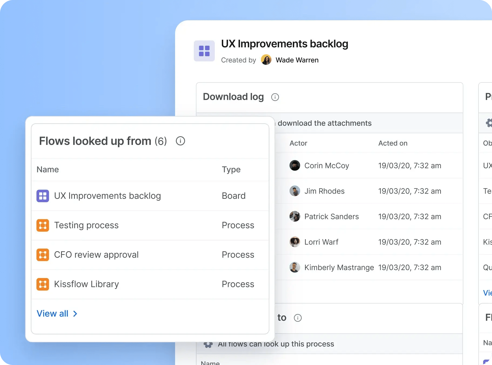
Task: Click Corin McCoy's avatar in download log
Action: (x=295, y=165)
